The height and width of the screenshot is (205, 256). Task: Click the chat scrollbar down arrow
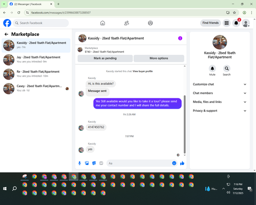point(184,155)
